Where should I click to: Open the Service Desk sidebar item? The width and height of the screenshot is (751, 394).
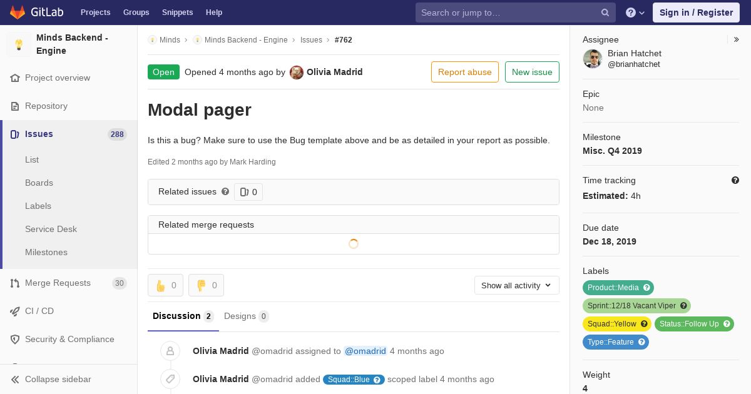(51, 230)
